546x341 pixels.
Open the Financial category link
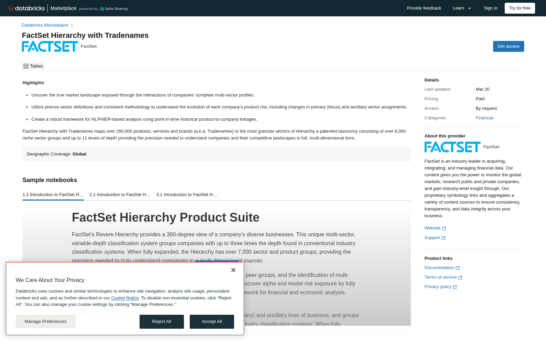point(485,118)
